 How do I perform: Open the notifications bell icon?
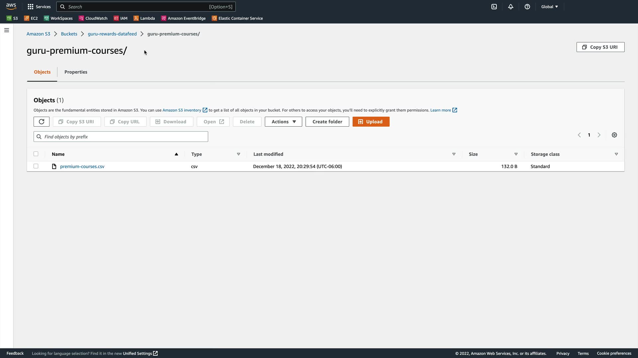coord(511,7)
